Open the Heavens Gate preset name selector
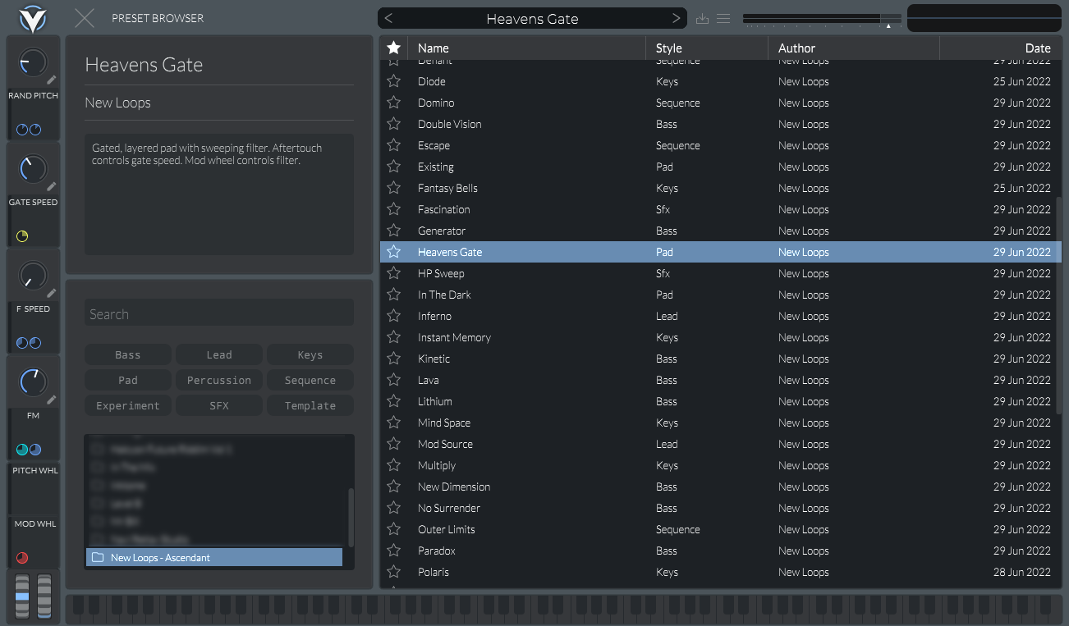The width and height of the screenshot is (1069, 626). coord(532,18)
